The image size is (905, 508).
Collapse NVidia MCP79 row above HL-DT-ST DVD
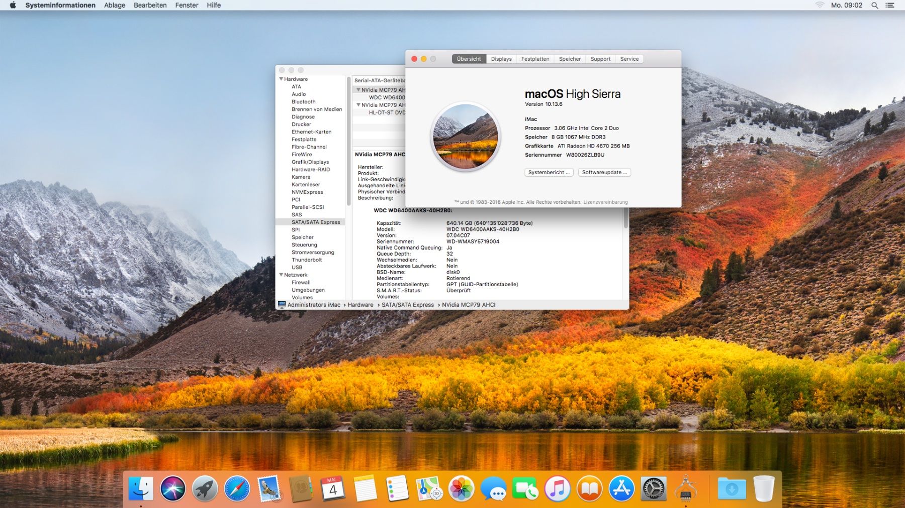(358, 105)
